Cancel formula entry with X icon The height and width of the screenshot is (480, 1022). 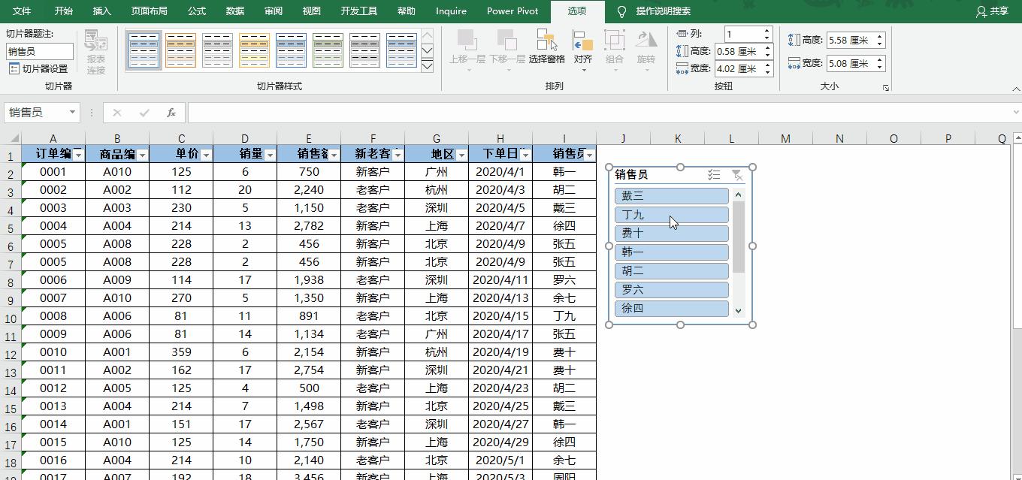(x=117, y=113)
